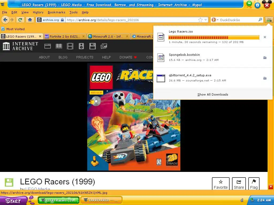The width and height of the screenshot is (274, 205).
Task: Open the Bookmarks menu
Action: [x=56, y=12]
